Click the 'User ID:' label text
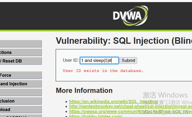 71,60
